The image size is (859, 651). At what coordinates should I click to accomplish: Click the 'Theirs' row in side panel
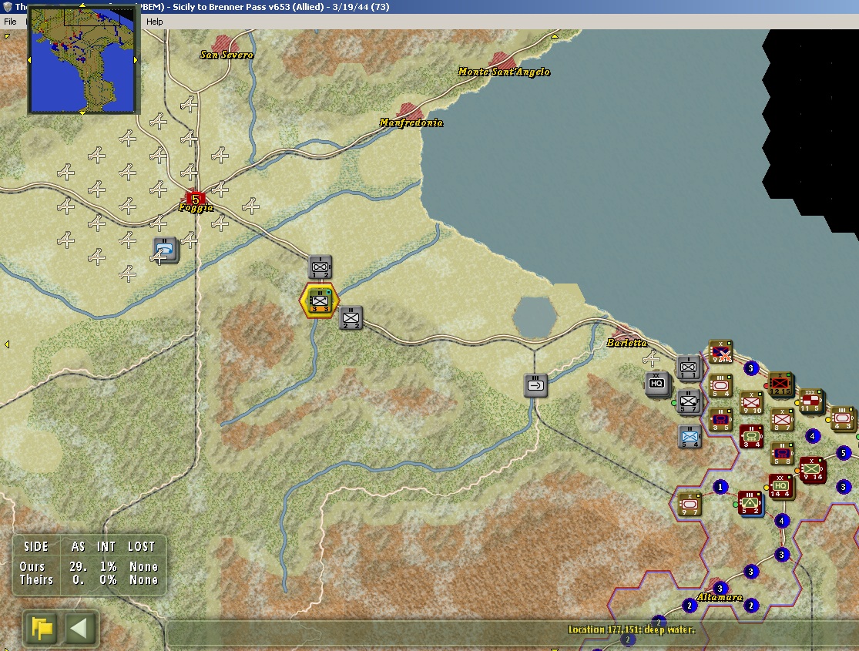pyautogui.click(x=89, y=580)
